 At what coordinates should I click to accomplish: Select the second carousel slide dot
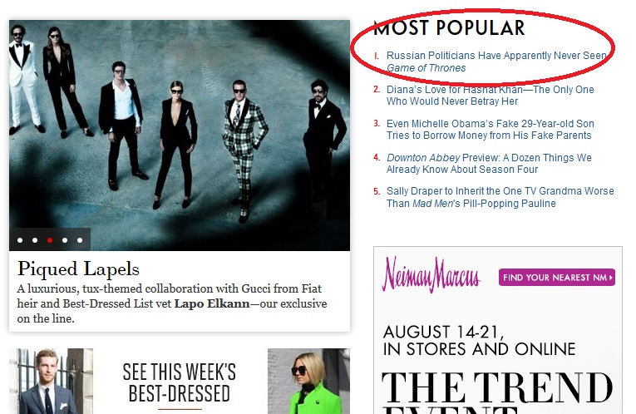pyautogui.click(x=35, y=240)
